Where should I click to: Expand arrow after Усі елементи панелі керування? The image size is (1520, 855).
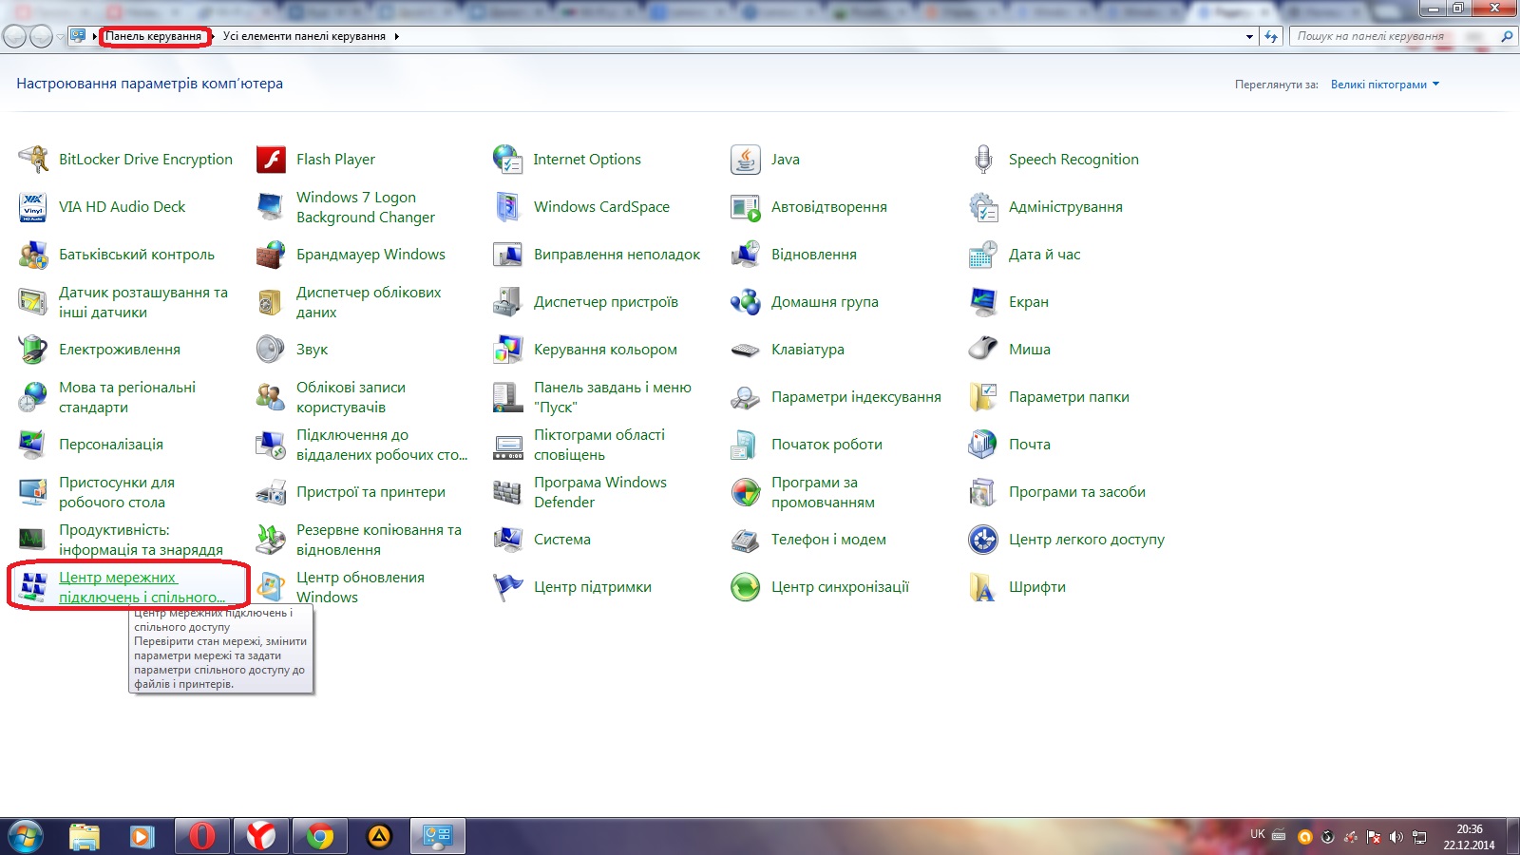click(396, 37)
